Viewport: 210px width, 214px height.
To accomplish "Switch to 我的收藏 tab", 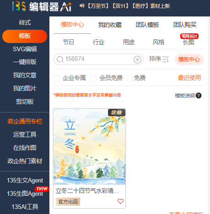I will tap(110, 25).
